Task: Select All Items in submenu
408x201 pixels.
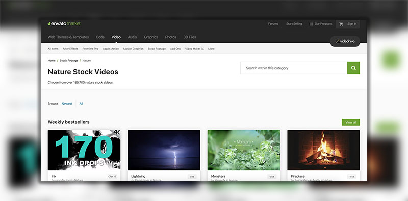Action: click(x=53, y=49)
